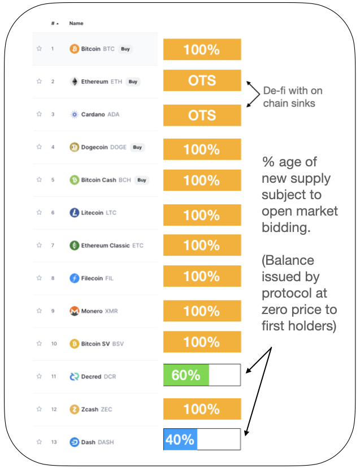Click the Decred logo icon
Image resolution: width=360 pixels, height=469 pixels.
click(x=74, y=377)
